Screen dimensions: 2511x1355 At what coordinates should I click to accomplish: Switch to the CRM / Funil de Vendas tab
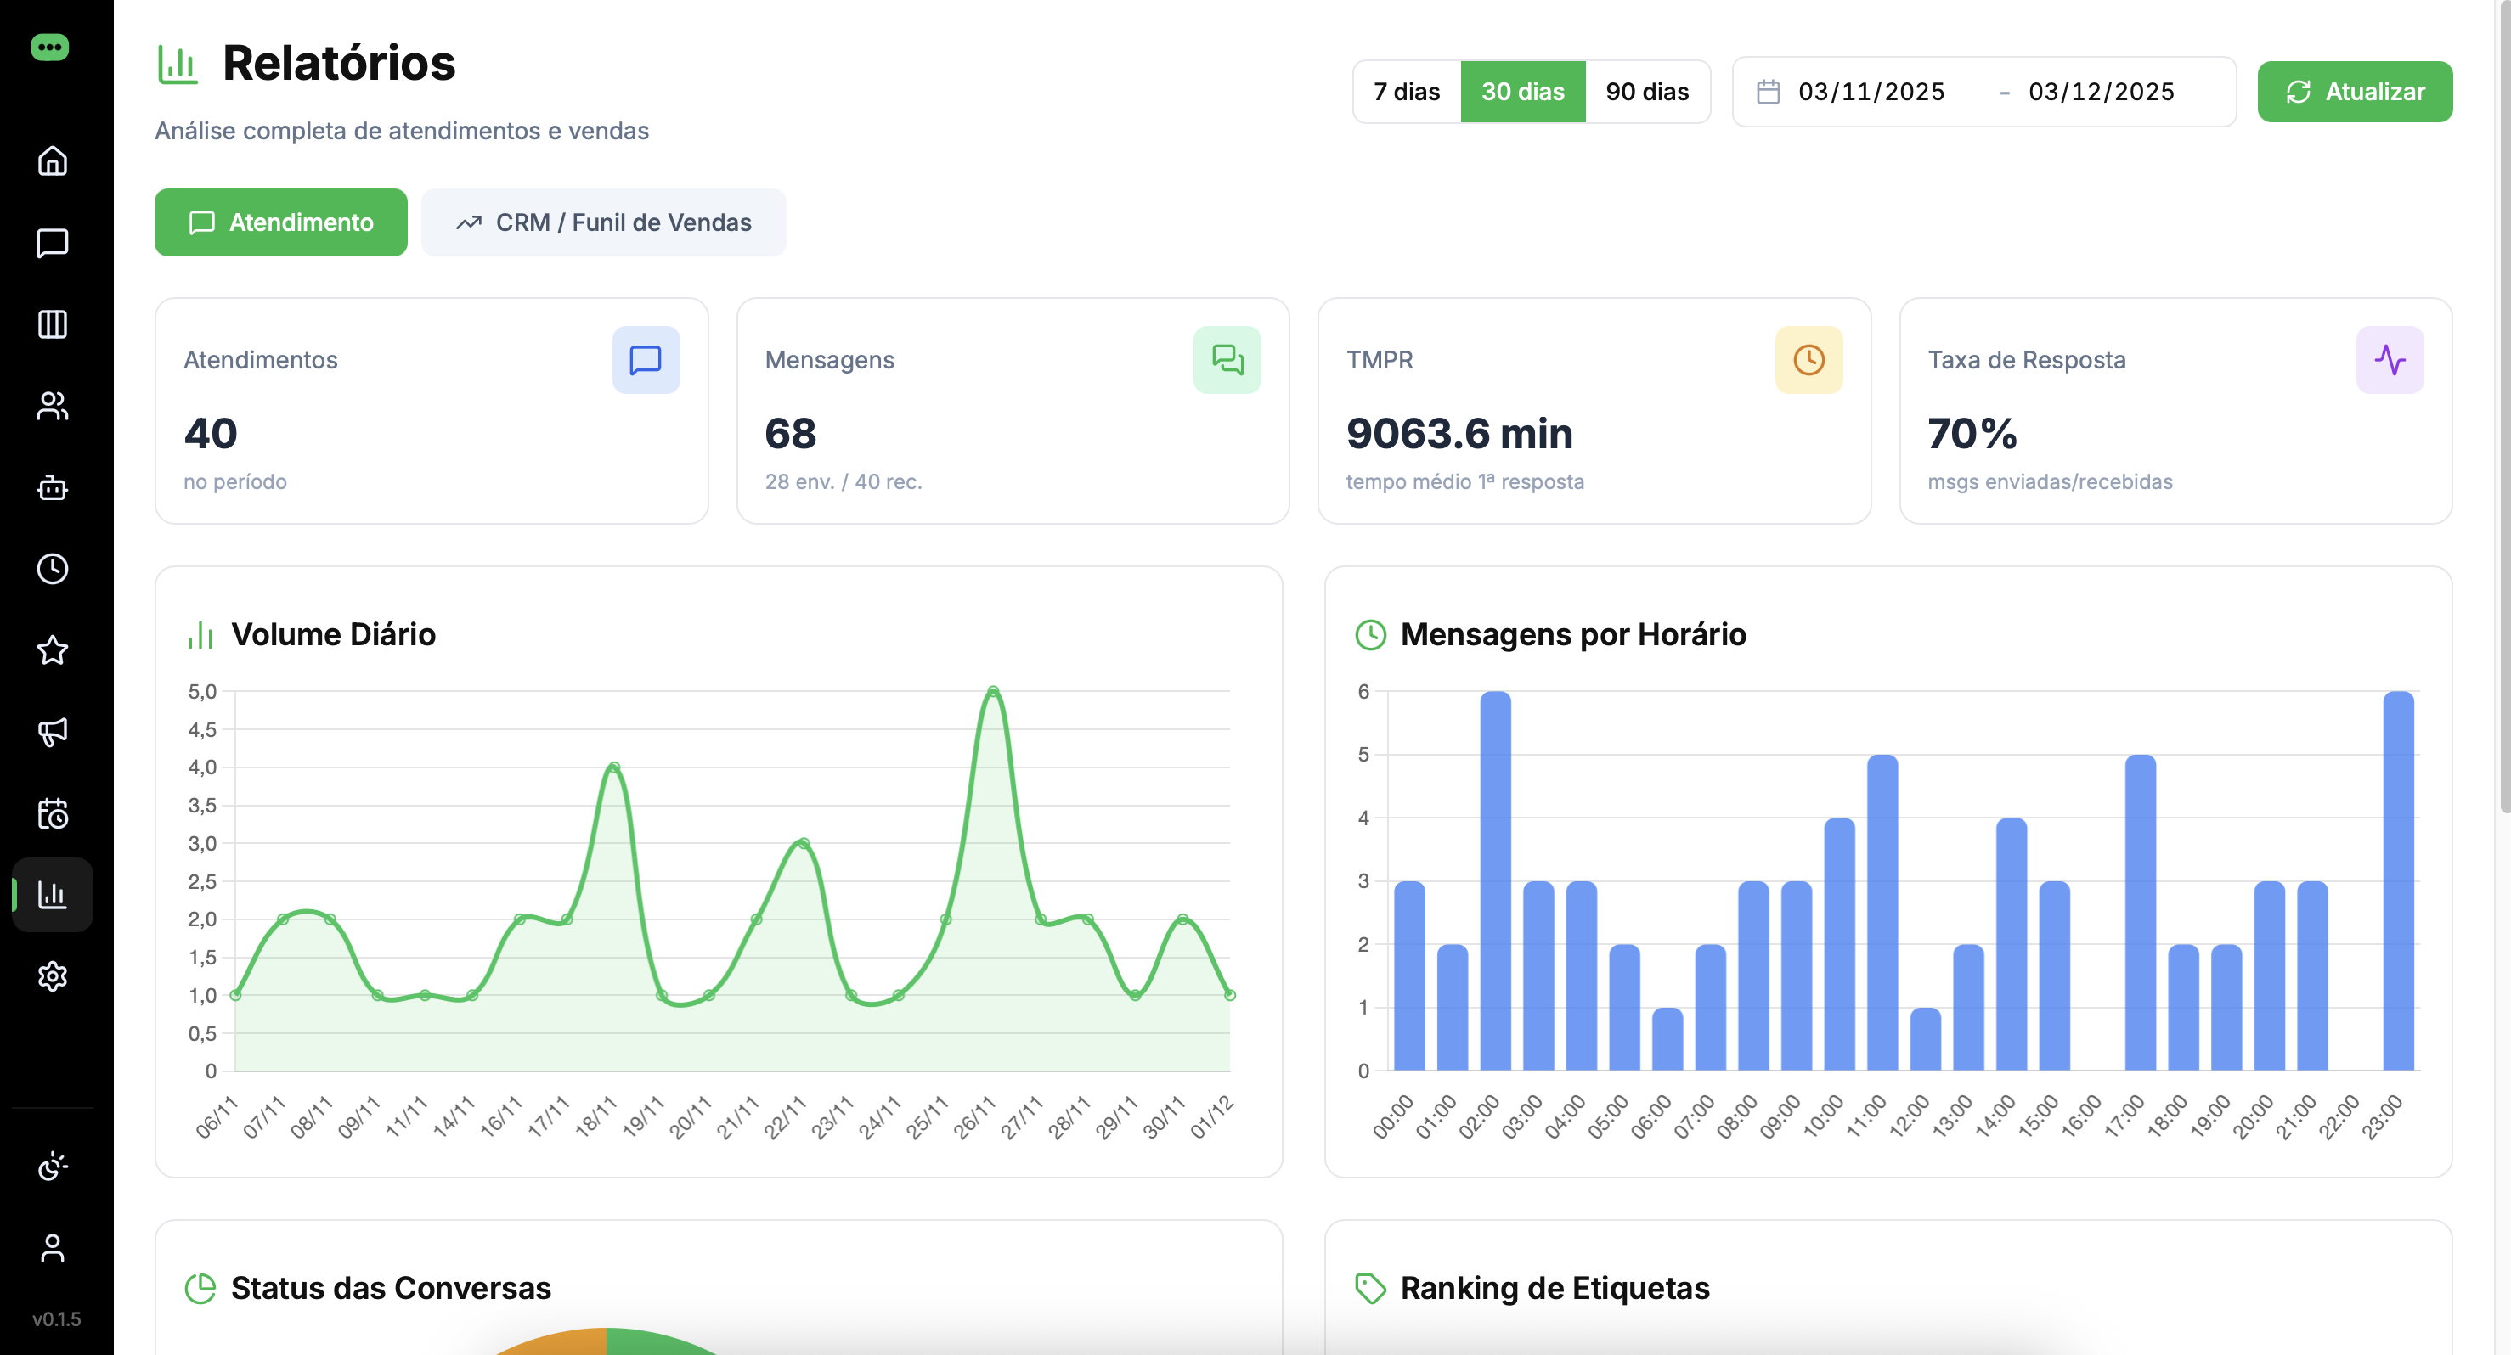point(603,222)
